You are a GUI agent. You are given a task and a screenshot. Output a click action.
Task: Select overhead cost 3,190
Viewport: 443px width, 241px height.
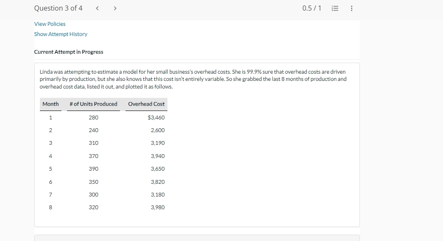[158, 143]
